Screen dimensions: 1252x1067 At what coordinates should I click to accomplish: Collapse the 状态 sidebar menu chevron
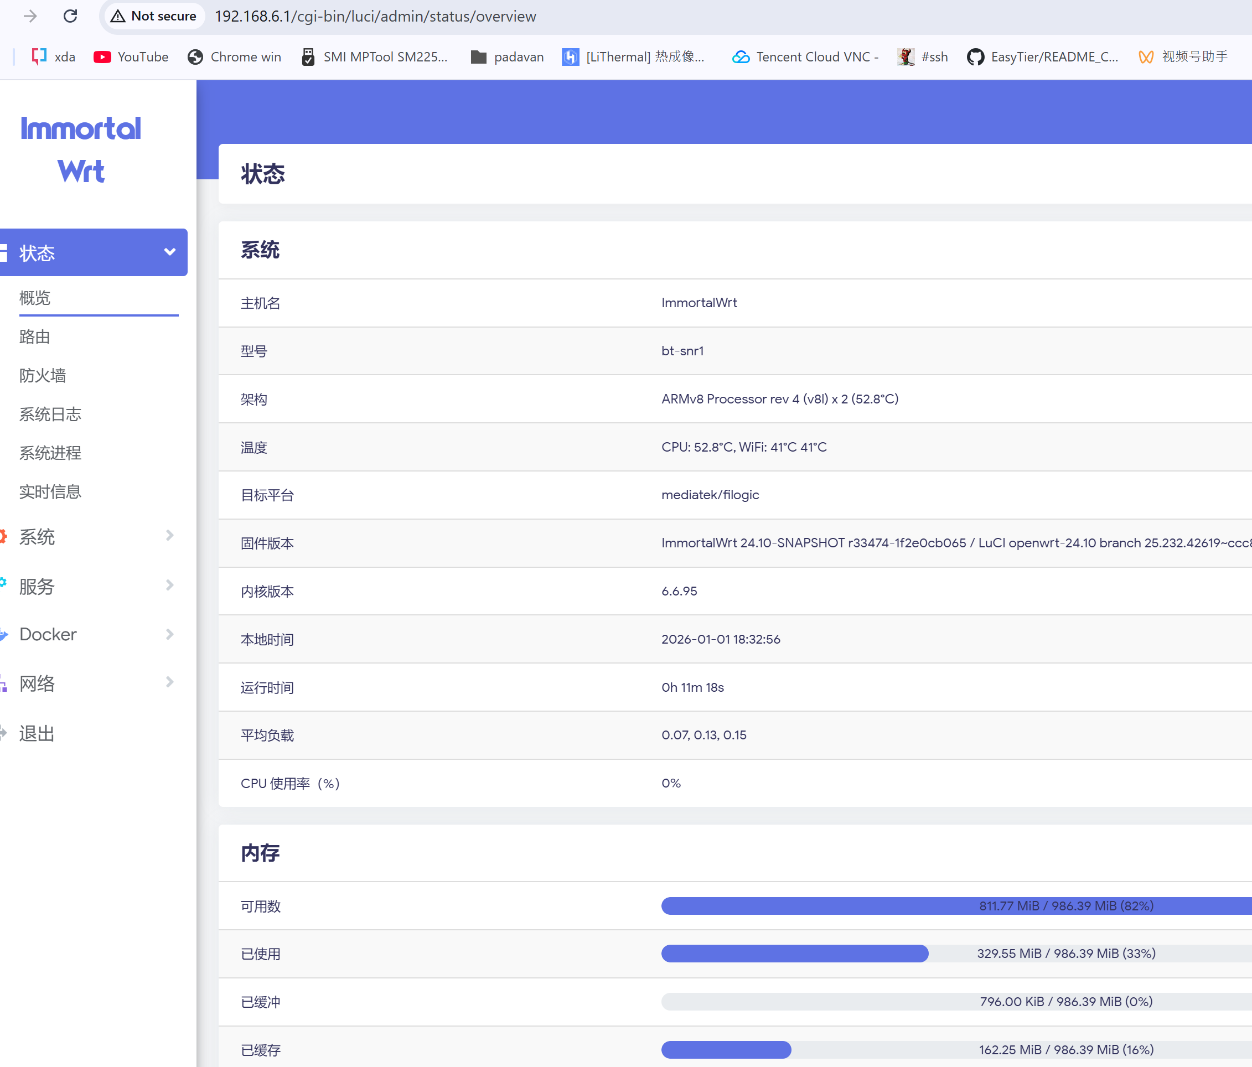170,252
